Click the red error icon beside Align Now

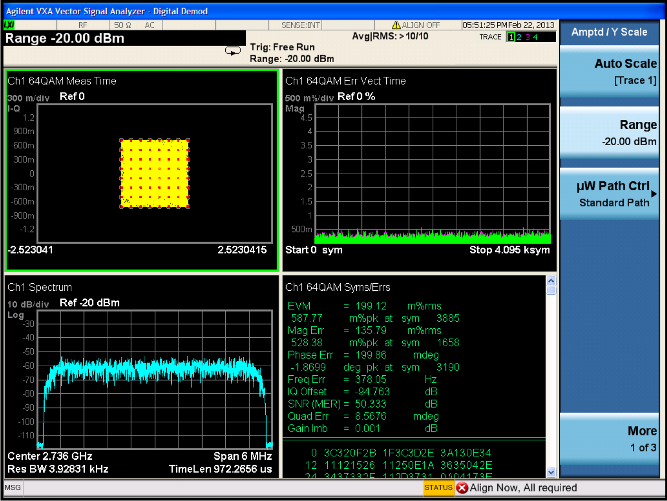coord(462,488)
